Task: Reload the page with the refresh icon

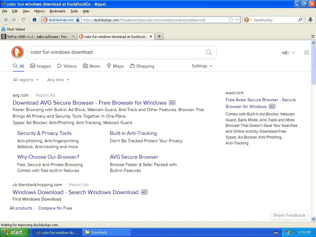Action: [23, 20]
